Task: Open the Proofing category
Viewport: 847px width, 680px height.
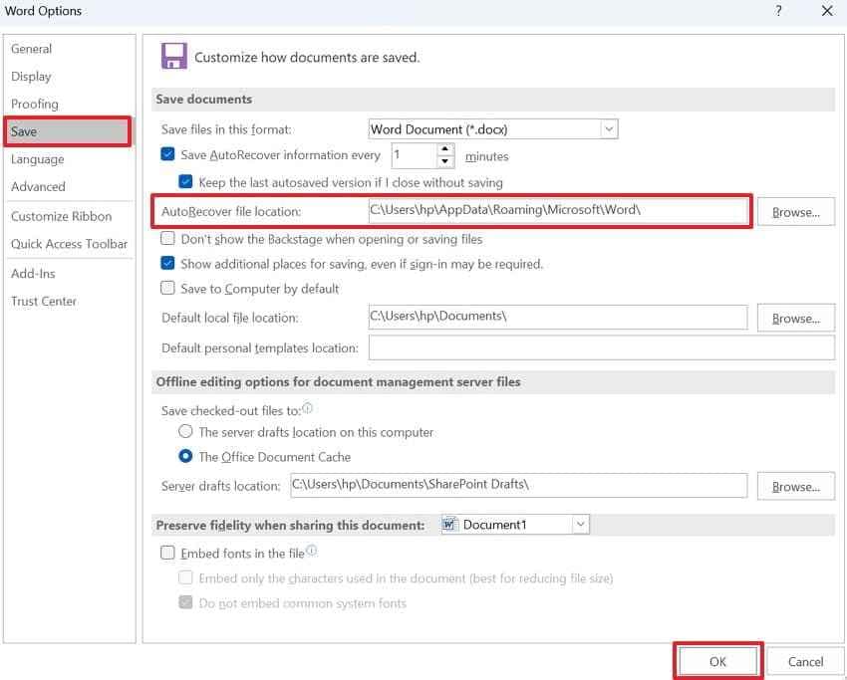Action: pos(35,104)
